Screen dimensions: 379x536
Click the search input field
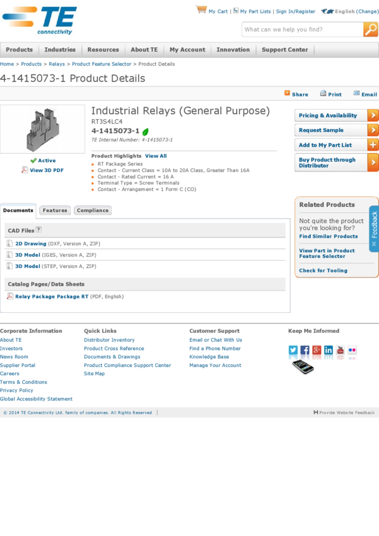tap(303, 30)
